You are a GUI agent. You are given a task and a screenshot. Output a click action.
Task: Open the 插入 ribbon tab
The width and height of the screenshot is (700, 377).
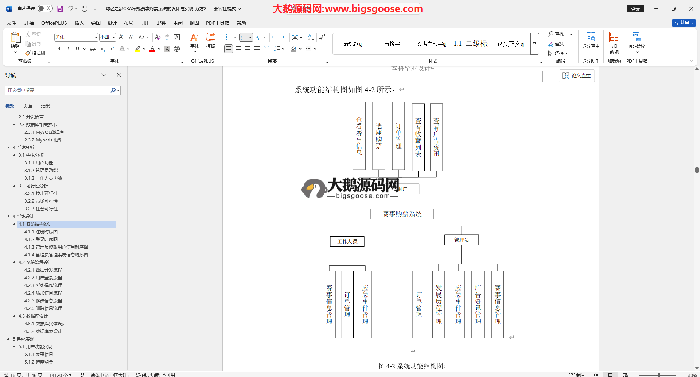(79, 23)
